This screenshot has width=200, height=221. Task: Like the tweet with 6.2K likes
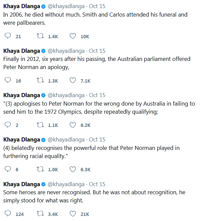pos(73,125)
